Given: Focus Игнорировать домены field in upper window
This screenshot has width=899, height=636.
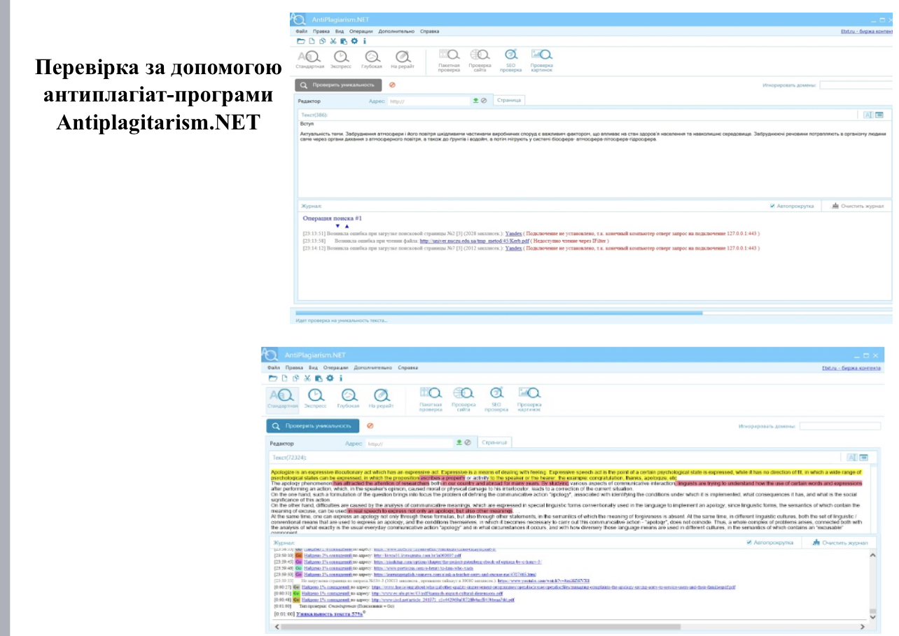Looking at the screenshot, I should (x=856, y=85).
